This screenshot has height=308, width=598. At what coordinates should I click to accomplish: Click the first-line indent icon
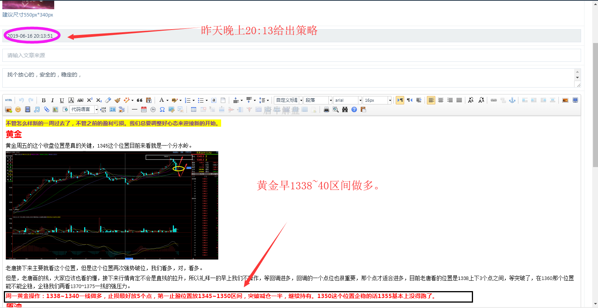pyautogui.click(x=419, y=100)
